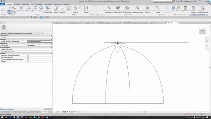Screen dimensions: 211x119
Task: Select the Текст модели (Model Text) tool
Action: coord(75,10)
